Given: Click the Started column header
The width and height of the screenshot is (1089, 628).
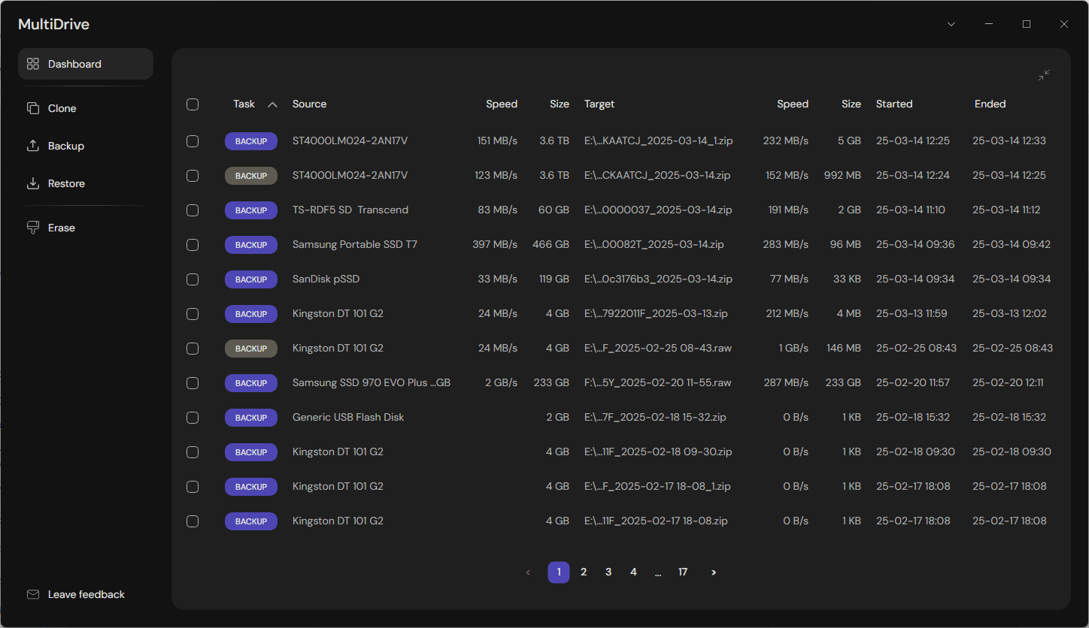Looking at the screenshot, I should tap(894, 104).
